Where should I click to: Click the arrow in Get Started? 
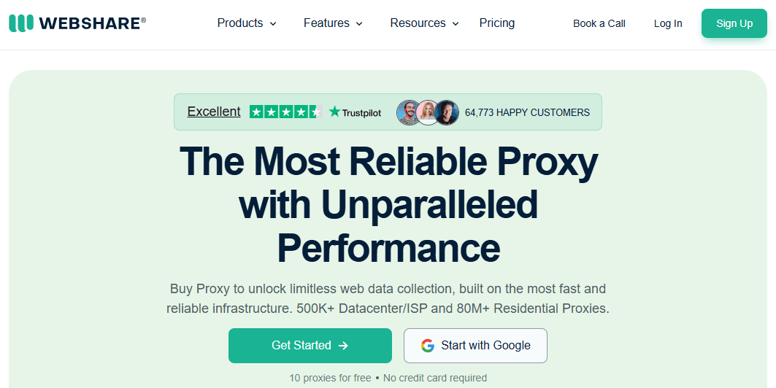(x=344, y=346)
